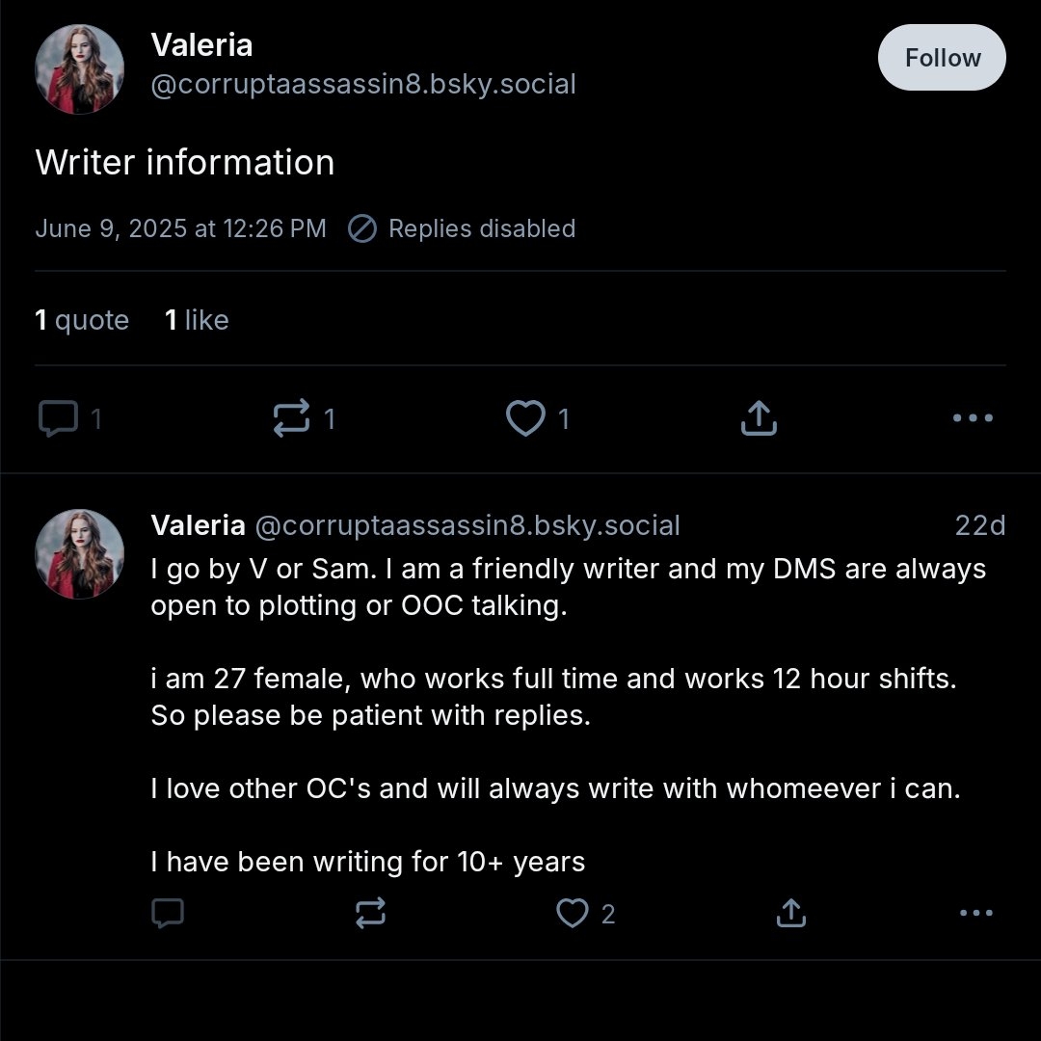Open avatar on the reply post
This screenshot has height=1041, width=1041.
point(80,553)
